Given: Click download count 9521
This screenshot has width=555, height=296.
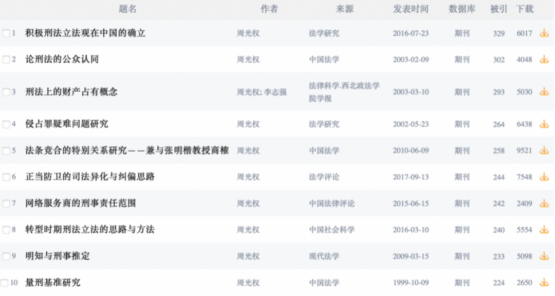Looking at the screenshot, I should (524, 151).
